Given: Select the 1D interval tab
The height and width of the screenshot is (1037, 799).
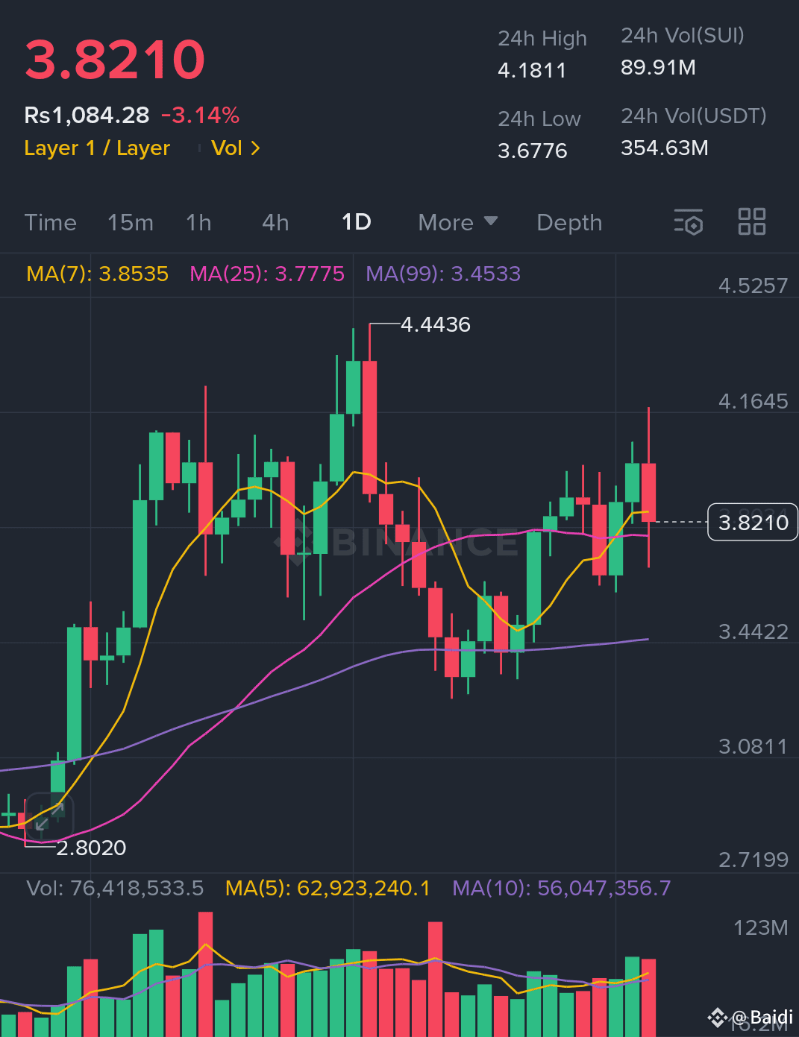Looking at the screenshot, I should (357, 222).
